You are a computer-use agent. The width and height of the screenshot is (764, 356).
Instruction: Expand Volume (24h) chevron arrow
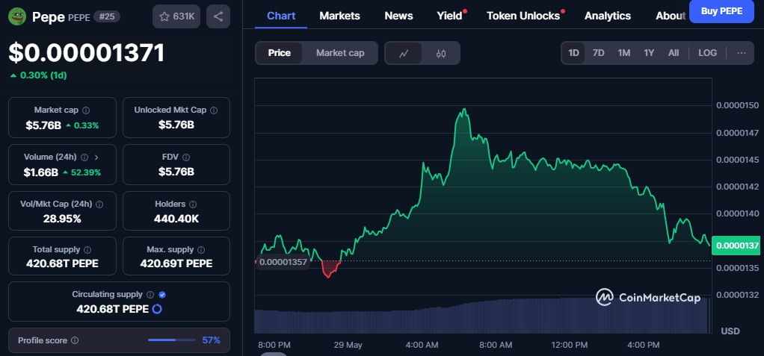96,157
